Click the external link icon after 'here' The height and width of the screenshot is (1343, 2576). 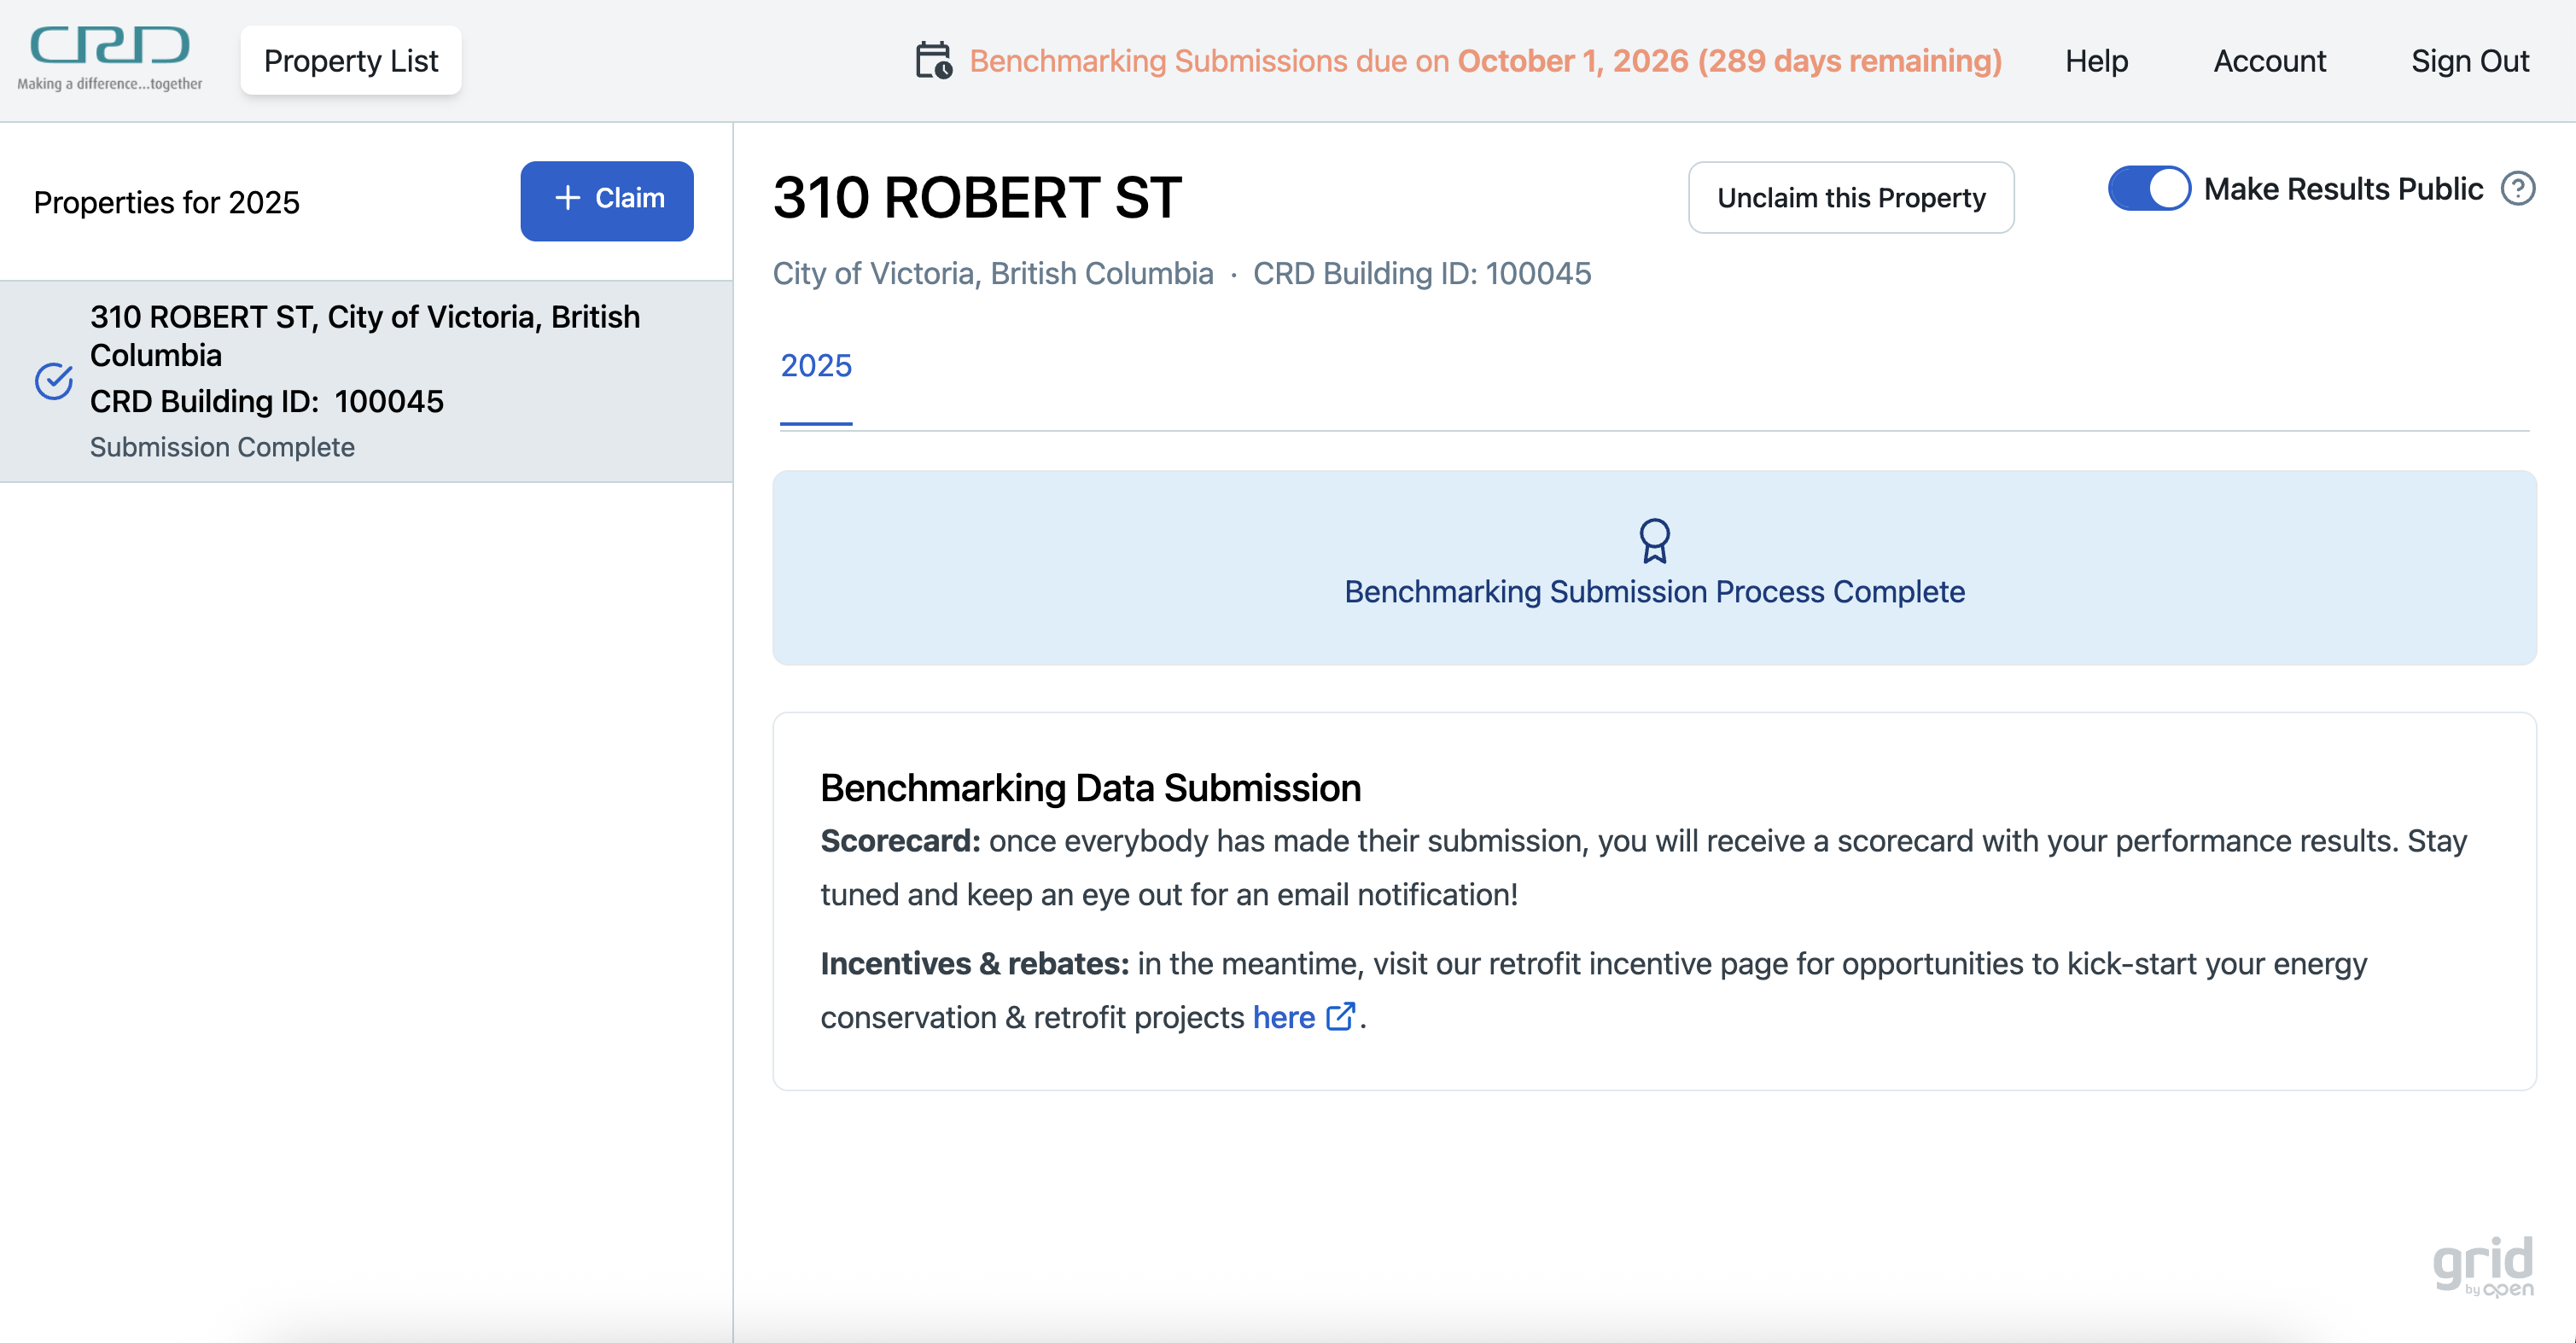pos(1340,1017)
